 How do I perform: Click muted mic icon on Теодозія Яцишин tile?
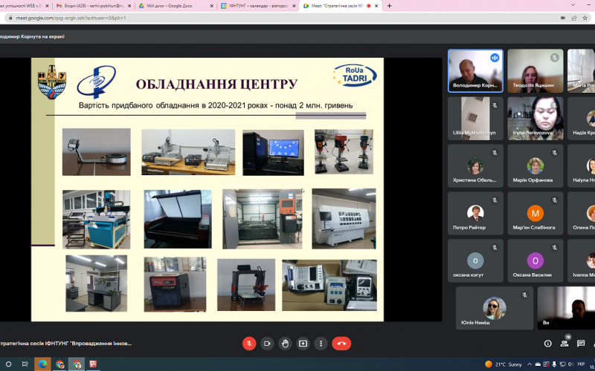pyautogui.click(x=554, y=58)
